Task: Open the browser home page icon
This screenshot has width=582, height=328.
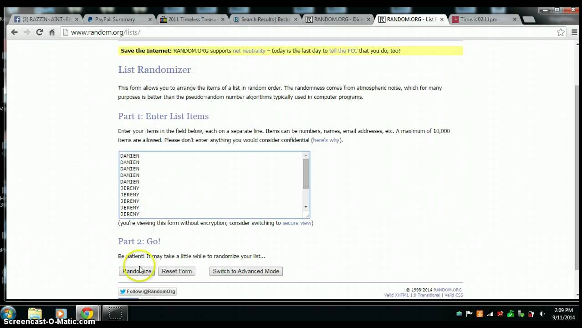Action: pos(52,32)
